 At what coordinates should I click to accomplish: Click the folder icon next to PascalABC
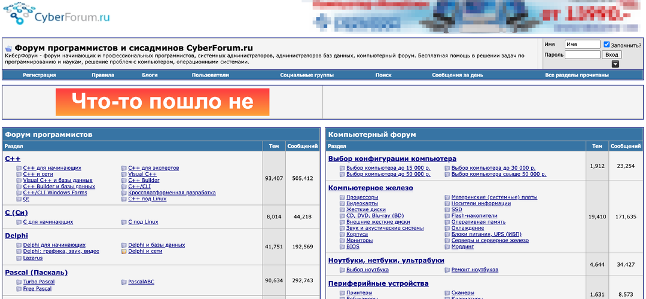coord(124,282)
